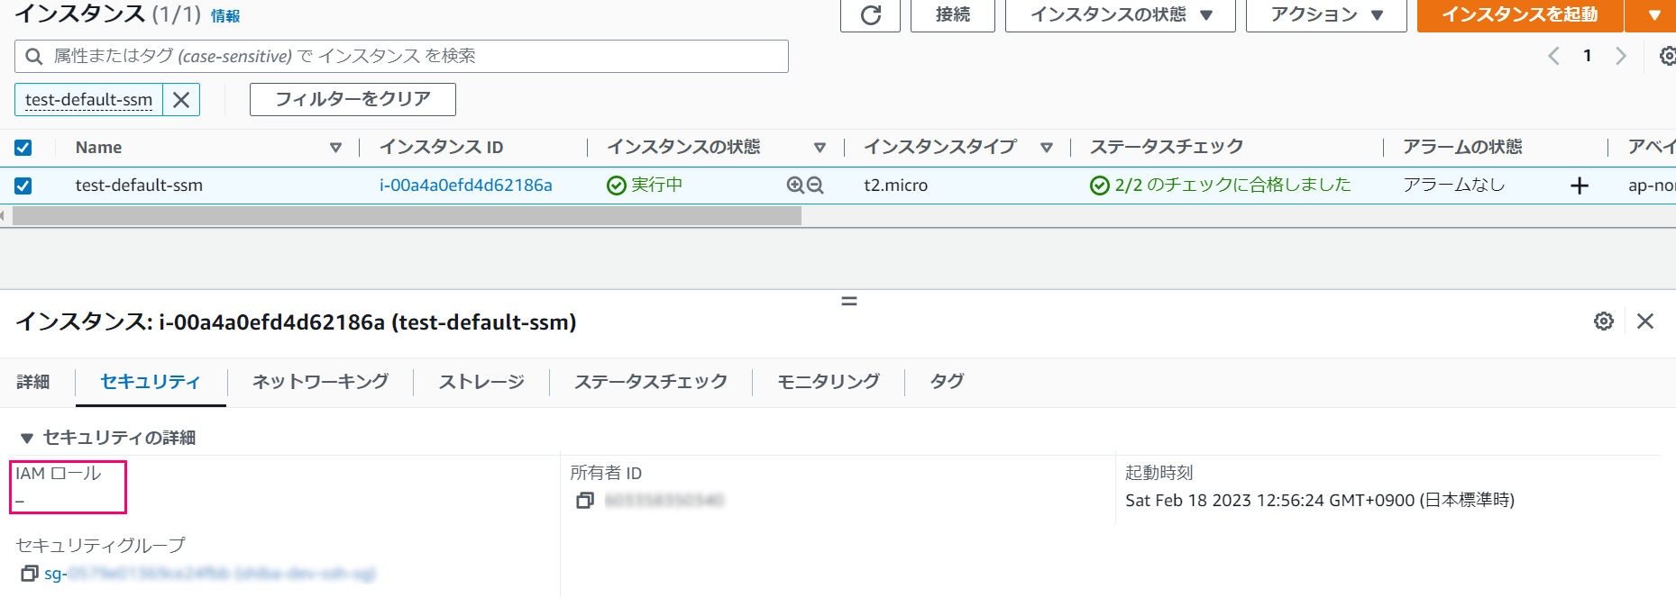Click the zoom-out icon in status column
1676x598 pixels.
tap(815, 185)
